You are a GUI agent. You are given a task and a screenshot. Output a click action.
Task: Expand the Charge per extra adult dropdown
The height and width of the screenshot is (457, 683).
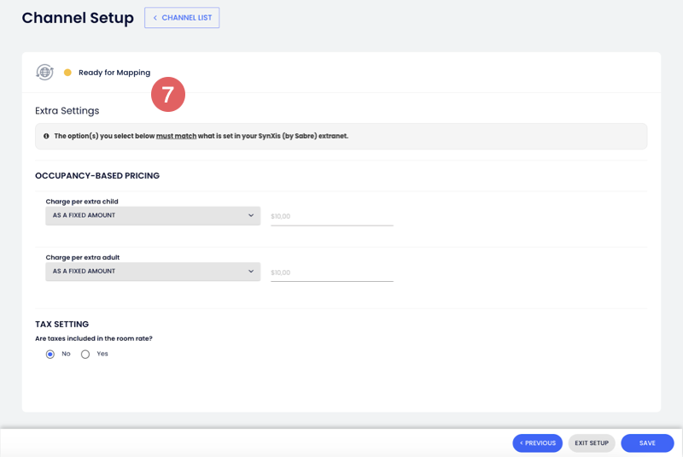pyautogui.click(x=153, y=272)
